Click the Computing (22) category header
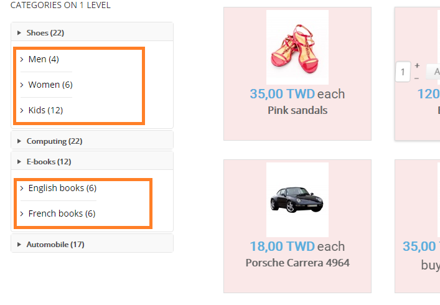 point(54,141)
